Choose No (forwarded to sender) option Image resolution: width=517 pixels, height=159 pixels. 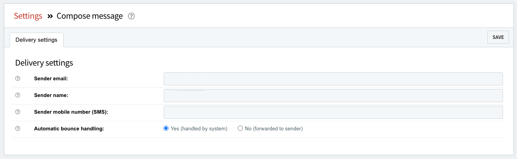click(241, 128)
